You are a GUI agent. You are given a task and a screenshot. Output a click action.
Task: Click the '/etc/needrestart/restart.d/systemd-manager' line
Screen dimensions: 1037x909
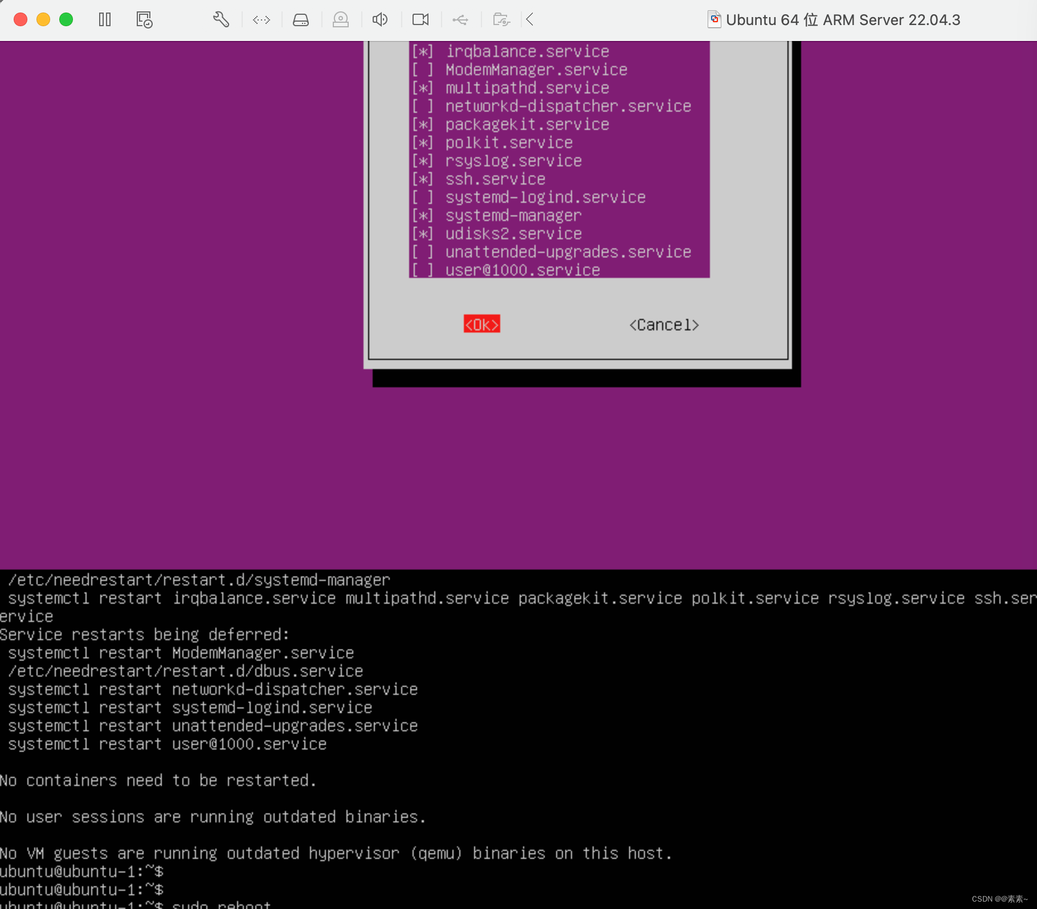click(199, 580)
